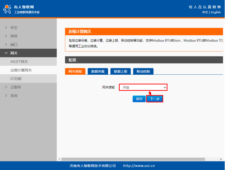Collapse the 网关 sidebar section

[14, 53]
